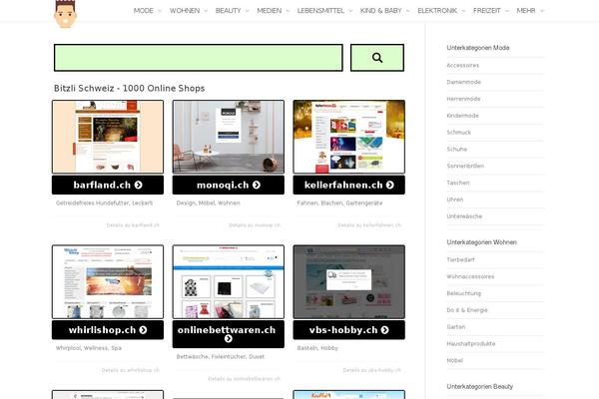Open Details zu monoqi.ch link
Screen dimensions: 599x399
click(255, 225)
